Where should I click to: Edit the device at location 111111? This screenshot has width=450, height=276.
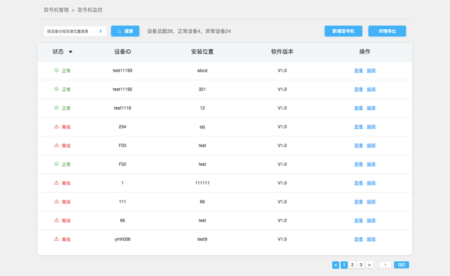(371, 183)
